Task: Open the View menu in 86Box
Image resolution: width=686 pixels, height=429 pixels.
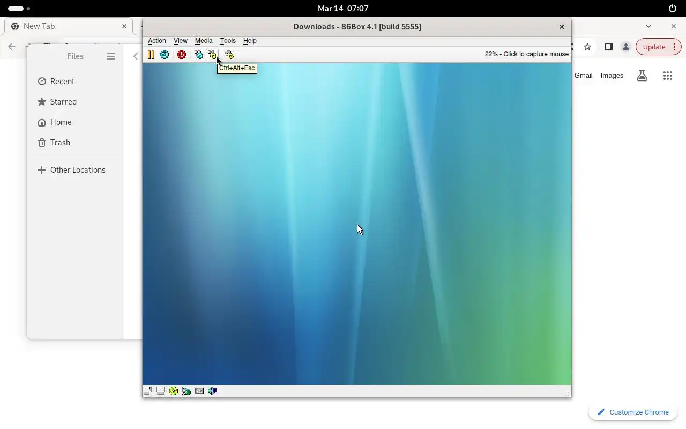Action: pos(181,41)
